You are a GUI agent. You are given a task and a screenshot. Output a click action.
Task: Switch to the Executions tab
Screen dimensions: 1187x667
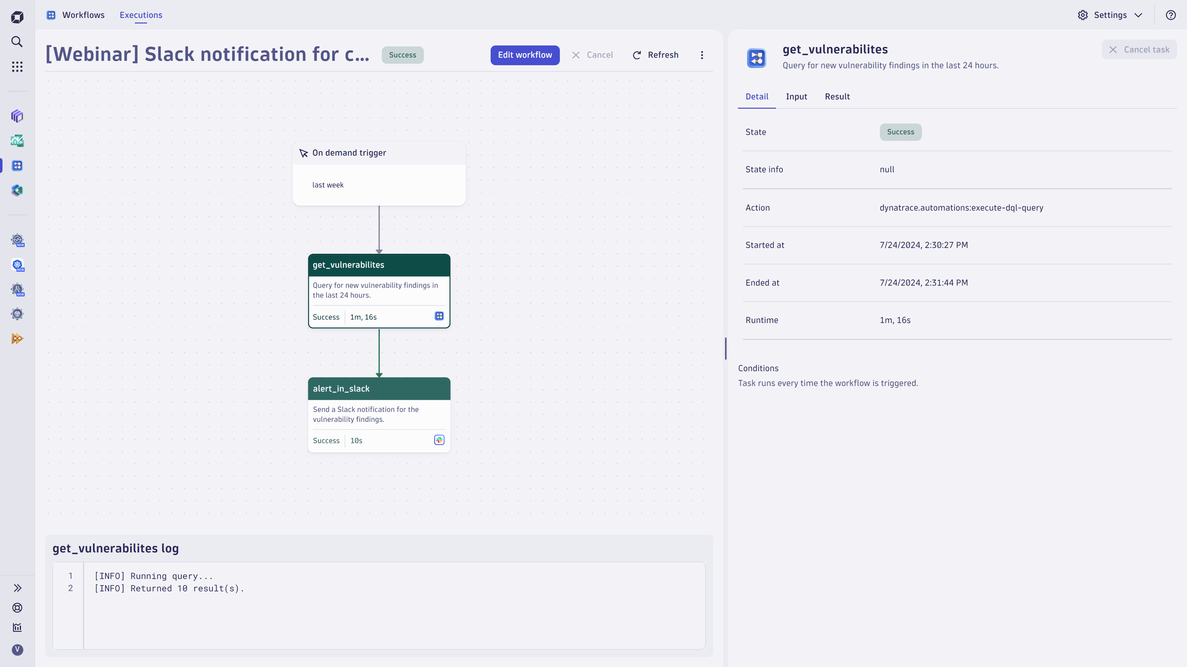[x=141, y=15]
